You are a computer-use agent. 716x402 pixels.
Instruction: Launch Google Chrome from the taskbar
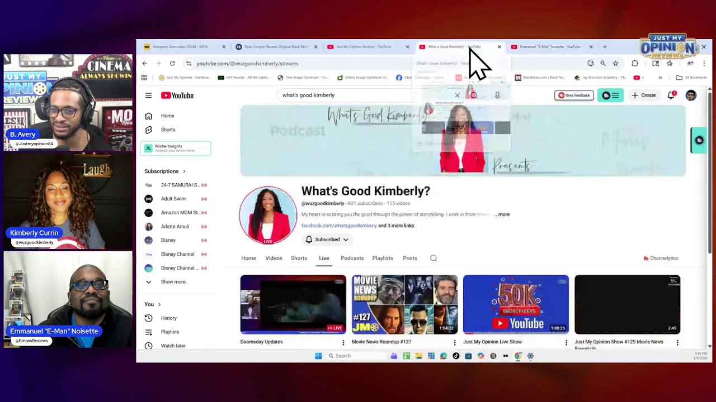coord(518,356)
